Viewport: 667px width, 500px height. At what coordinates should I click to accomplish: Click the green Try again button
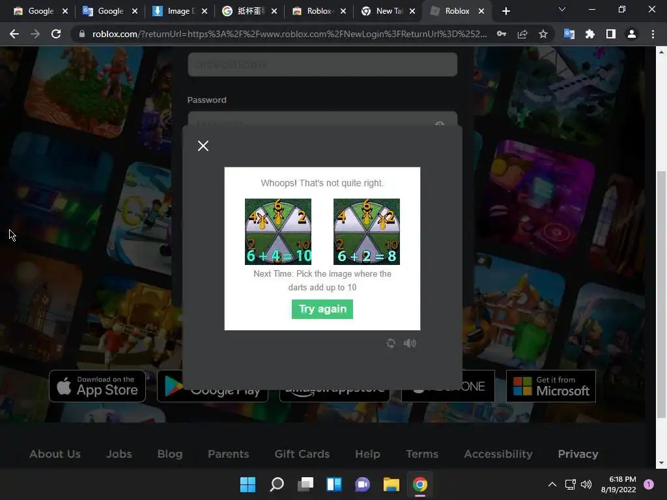click(322, 309)
